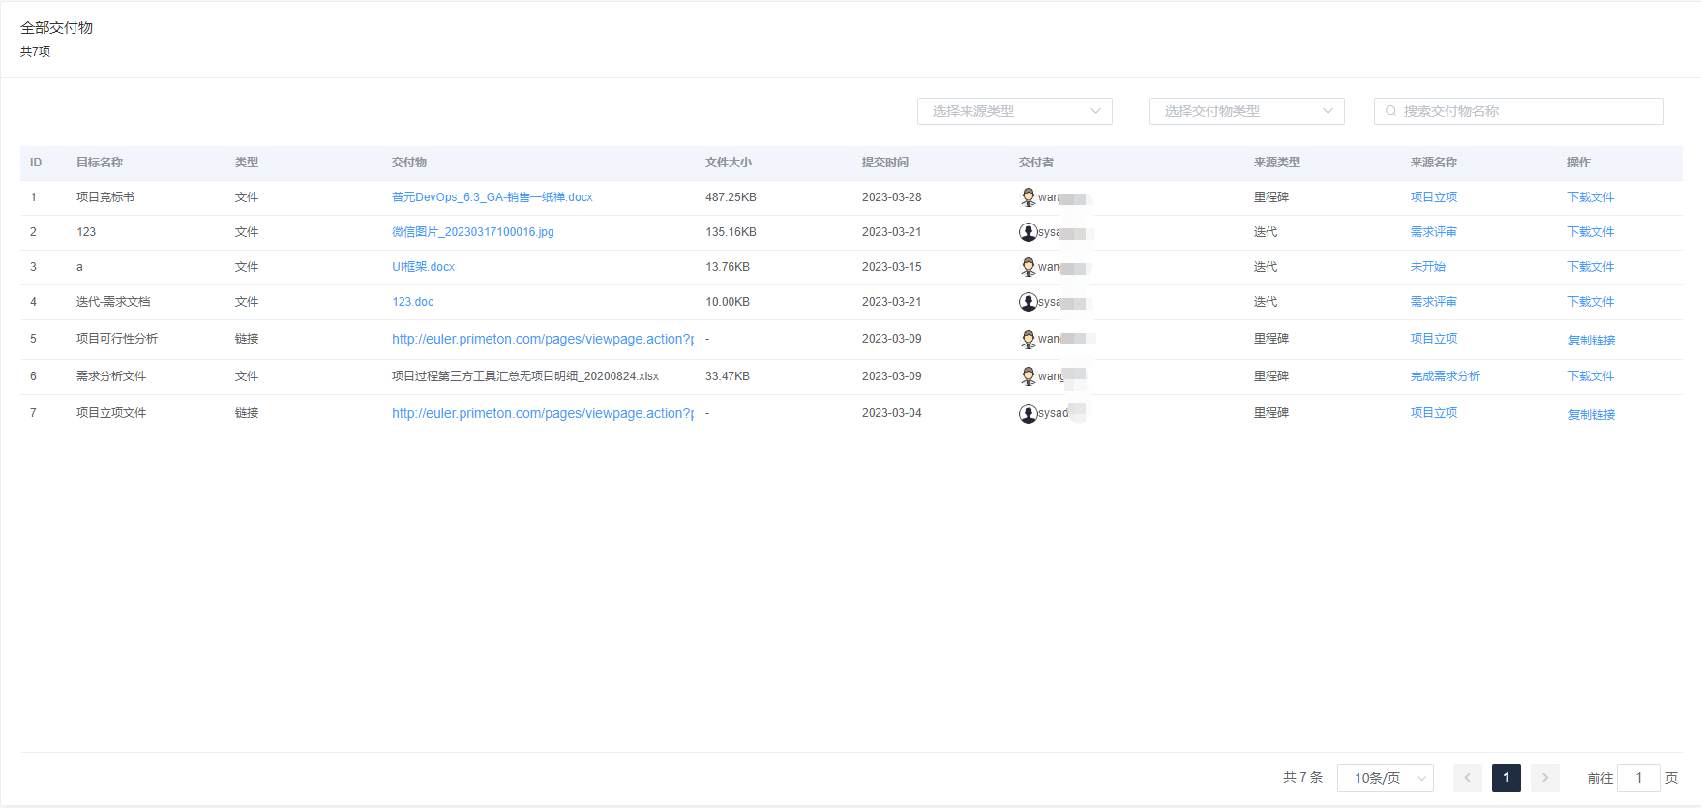Screen dimensions: 1701x808
Task: Click the submitter avatar in row 1
Action: (1028, 197)
